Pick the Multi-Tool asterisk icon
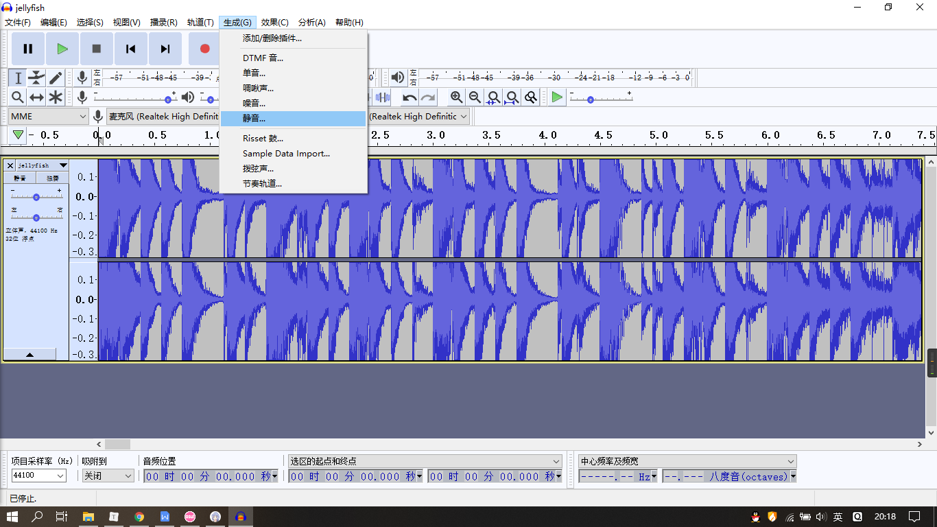Screen dimensions: 937x527 click(x=56, y=97)
